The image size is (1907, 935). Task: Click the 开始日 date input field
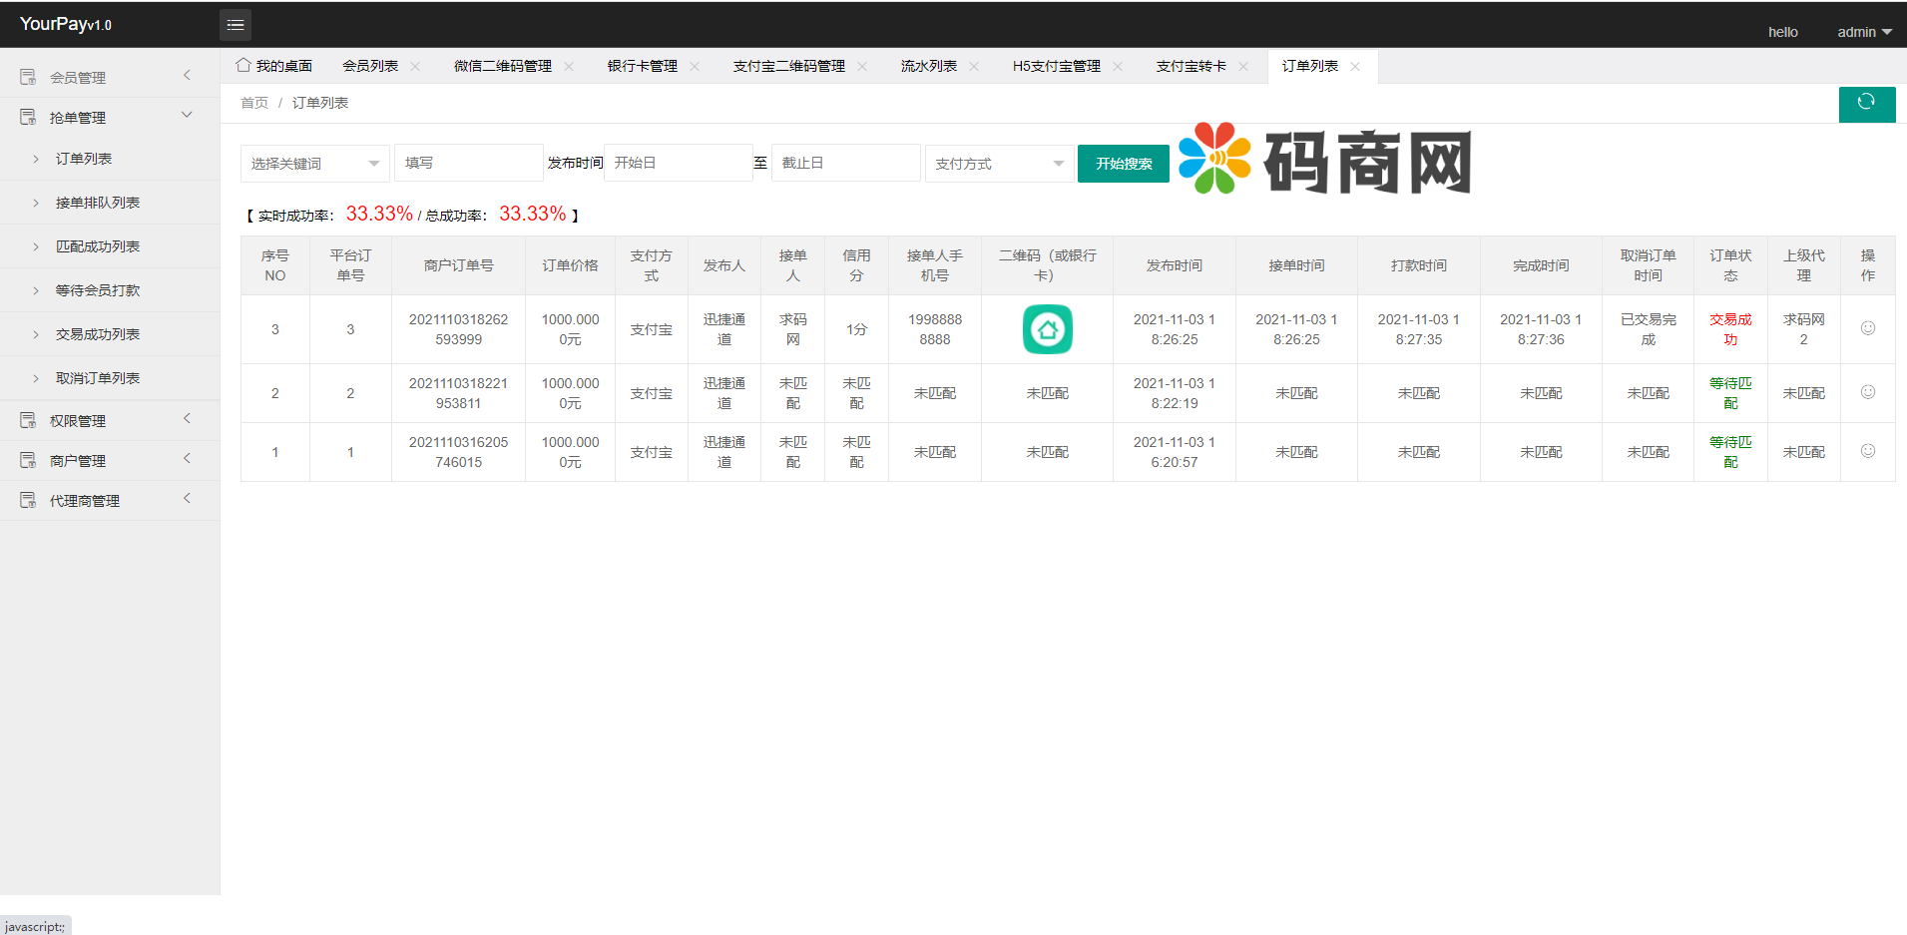679,163
